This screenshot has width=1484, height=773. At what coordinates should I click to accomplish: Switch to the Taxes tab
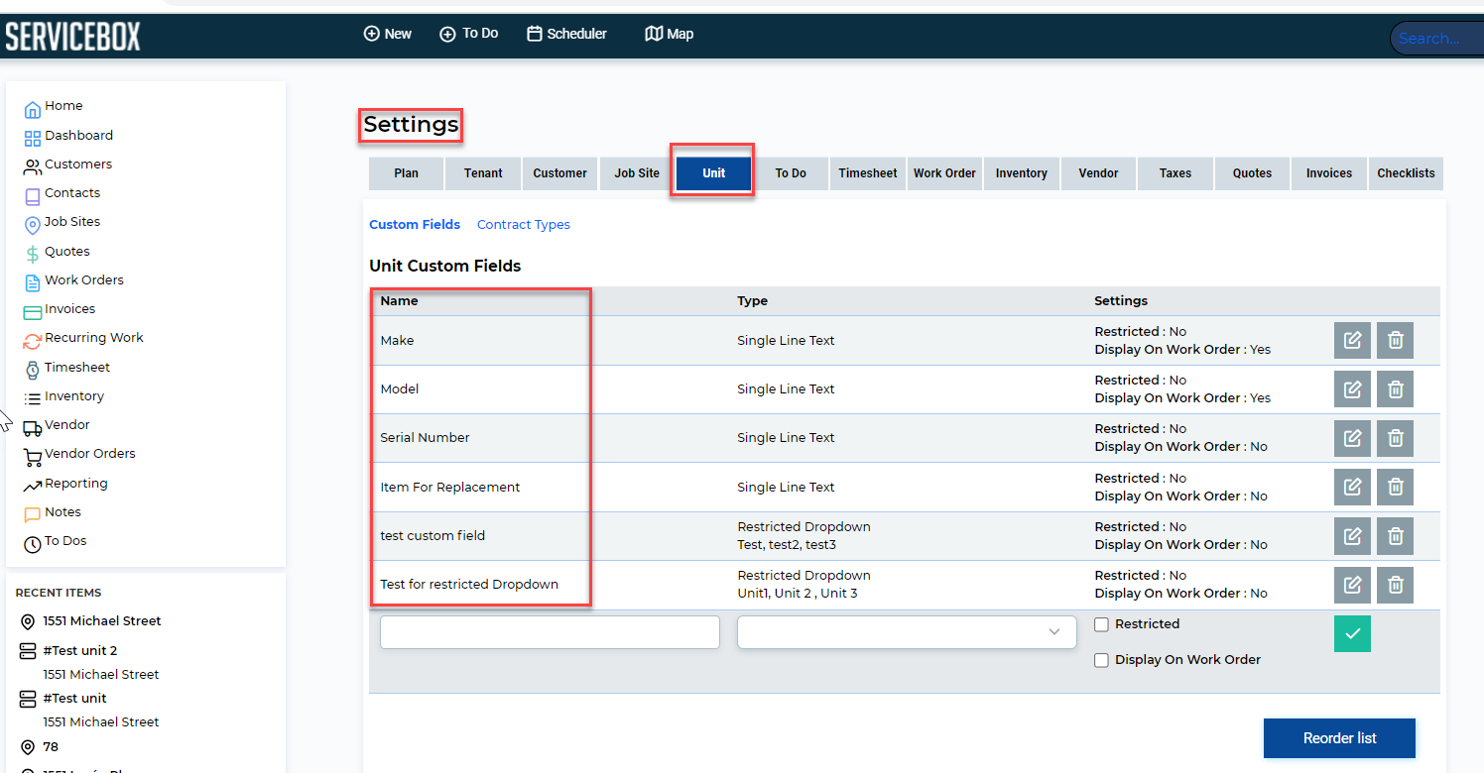pos(1175,173)
